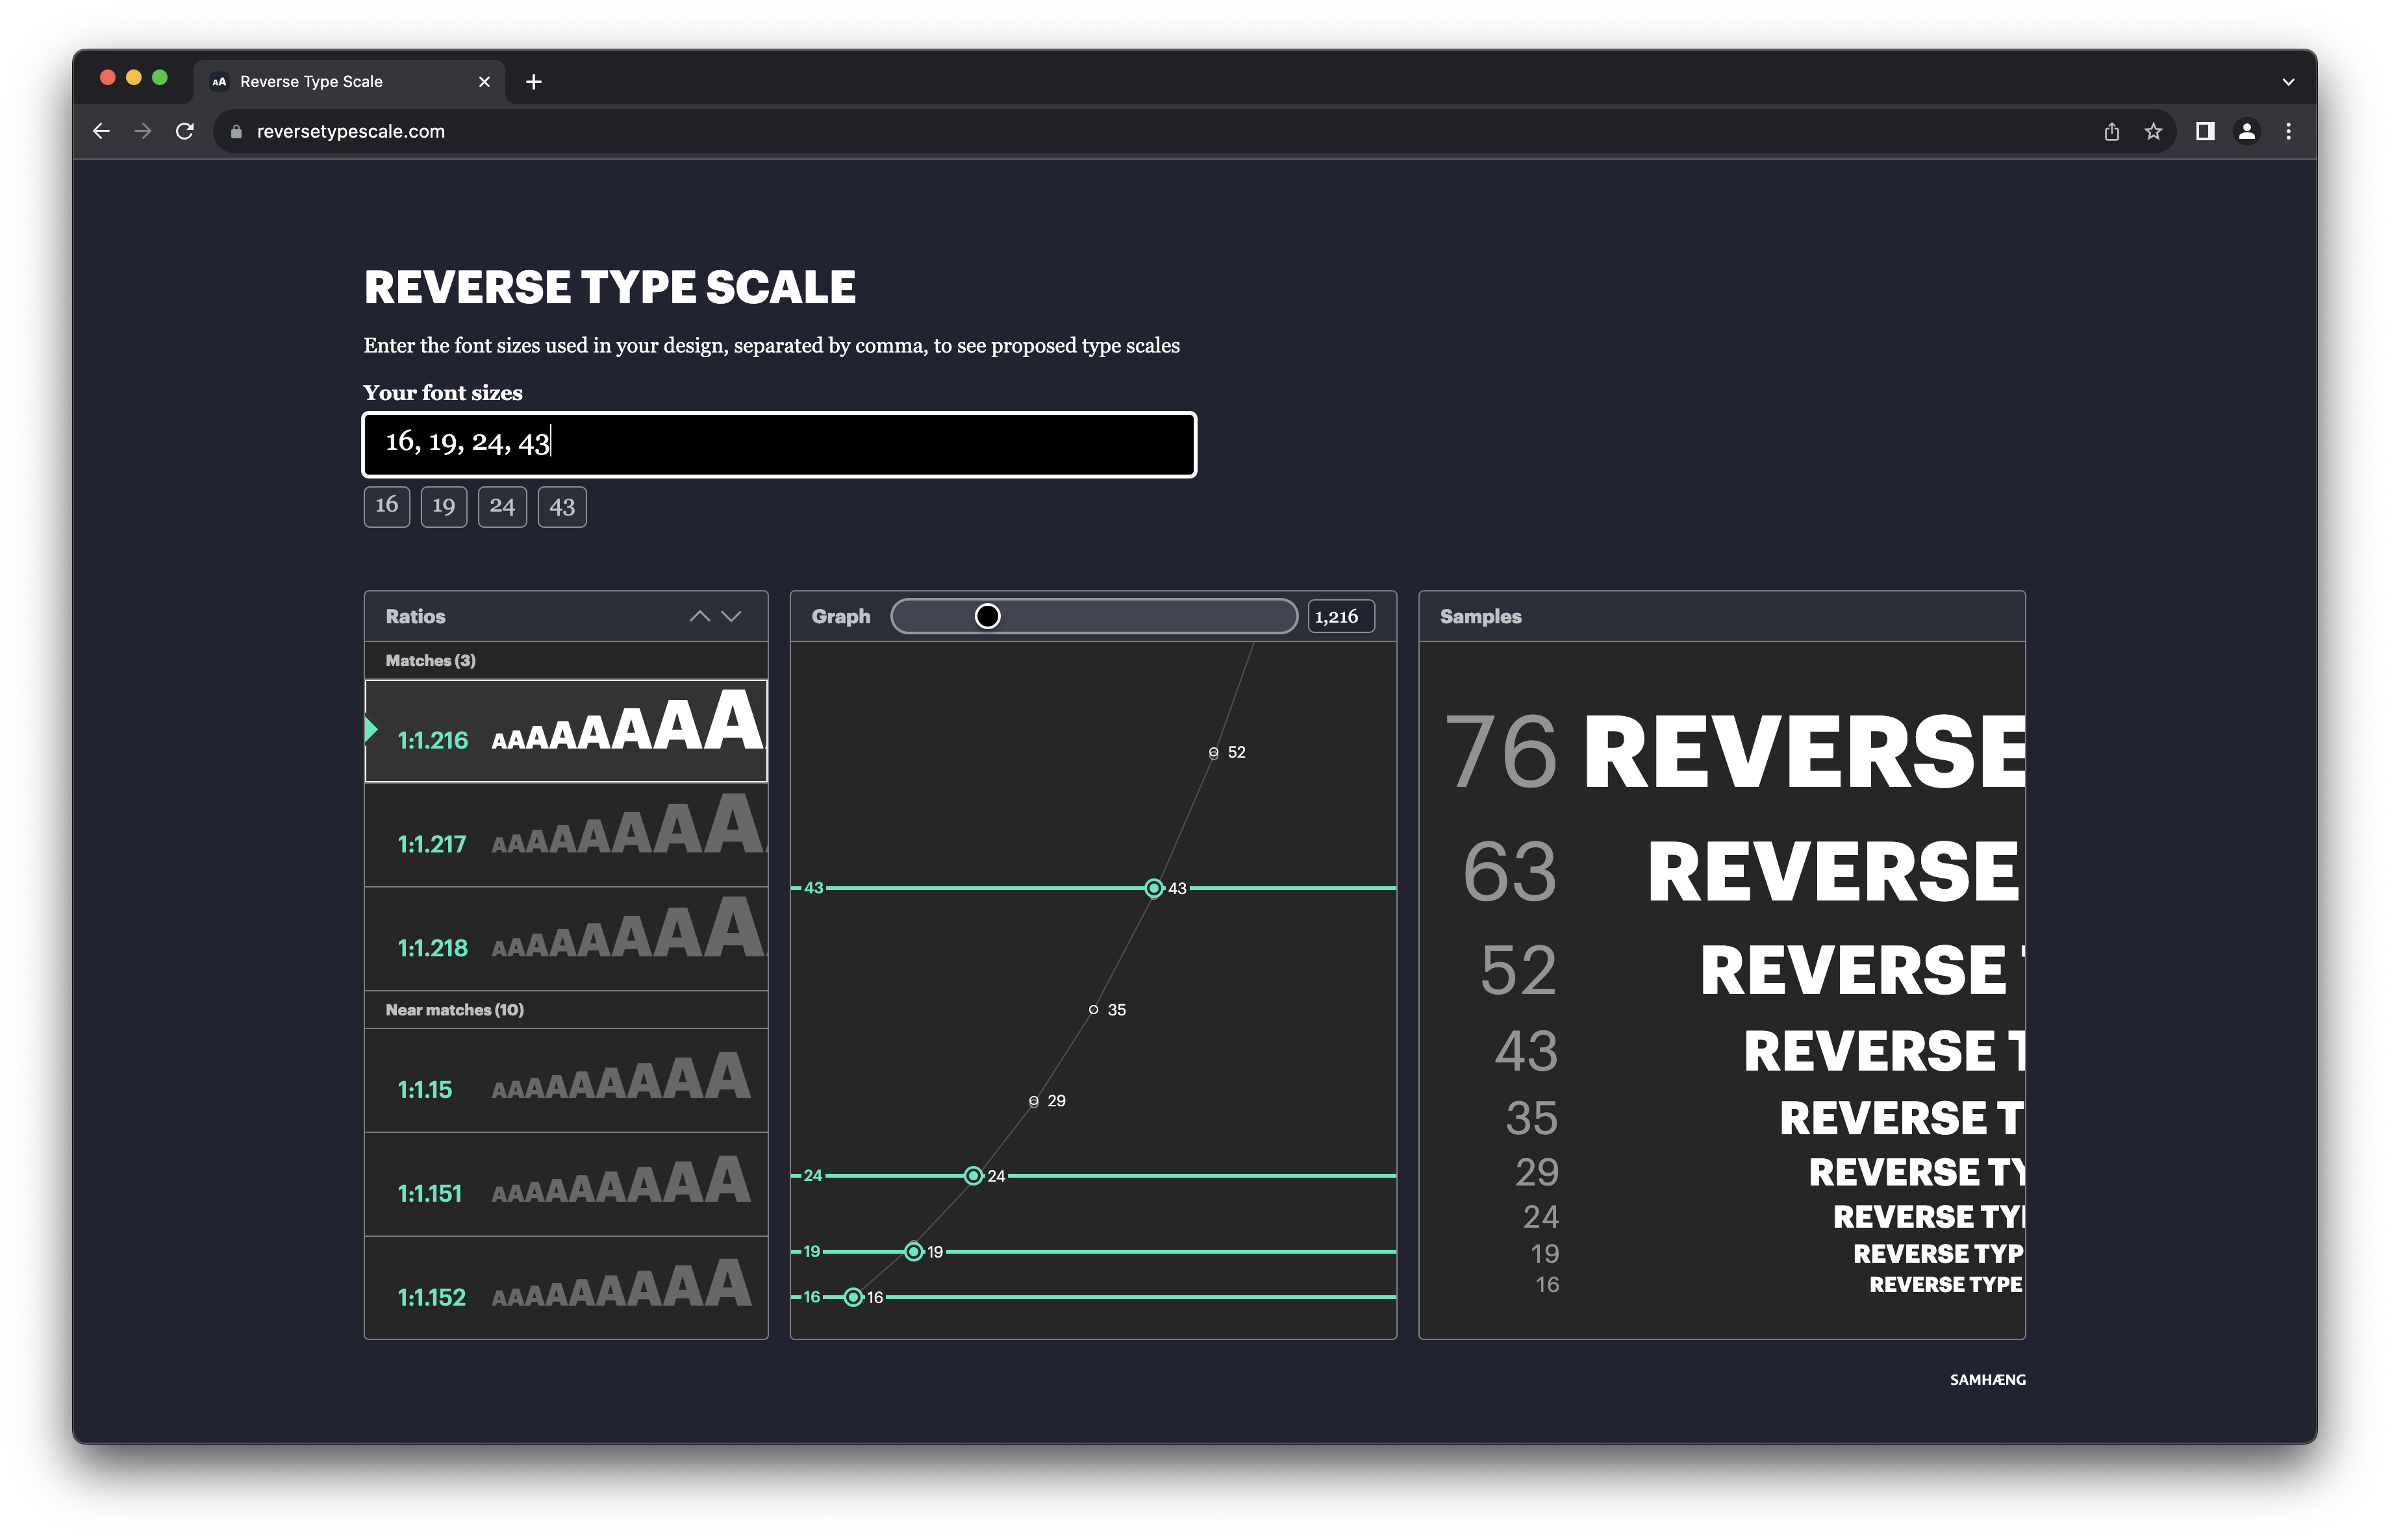Viewport: 2390px width, 1540px height.
Task: Reload the reversetypescale.com page
Action: coord(185,131)
